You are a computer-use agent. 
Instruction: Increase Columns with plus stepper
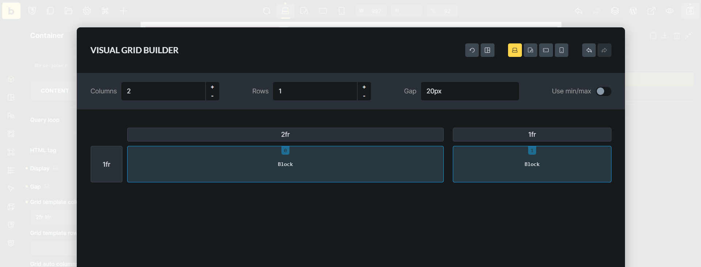click(212, 87)
